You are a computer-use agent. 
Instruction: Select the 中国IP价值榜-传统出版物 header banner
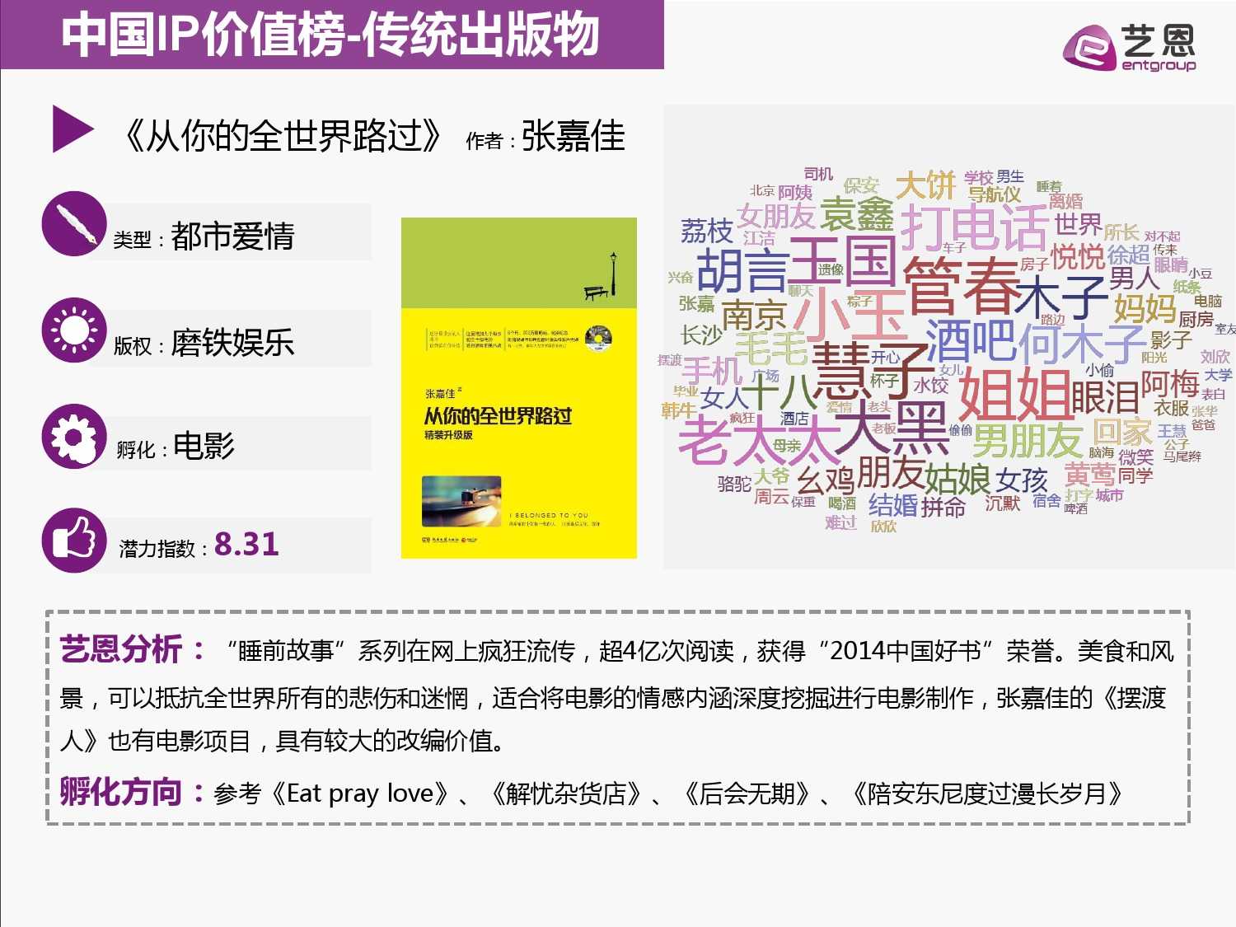tap(331, 35)
